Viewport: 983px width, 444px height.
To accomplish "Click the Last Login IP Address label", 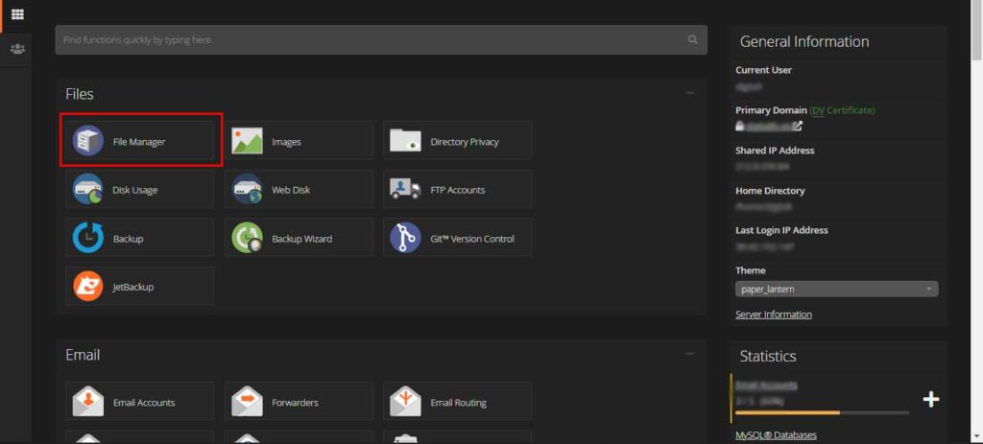I will [x=781, y=230].
